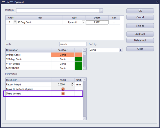Click the Add tool button
Screen dimensions: 160x128
140,34
